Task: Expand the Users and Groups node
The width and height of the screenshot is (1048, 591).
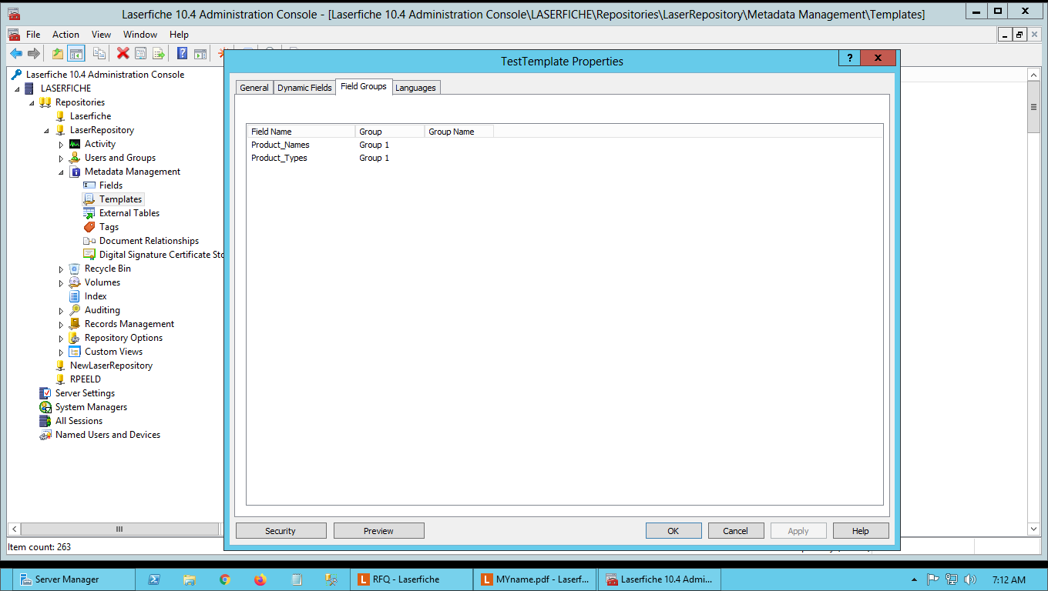Action: coord(61,158)
